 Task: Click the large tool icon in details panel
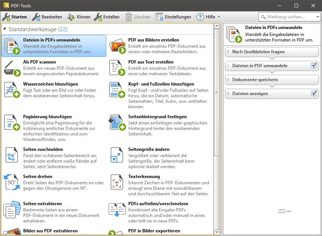(234, 35)
